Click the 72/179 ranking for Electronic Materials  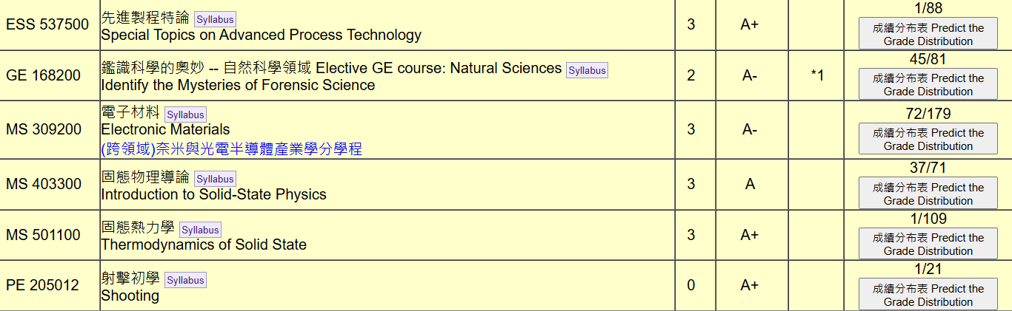click(928, 114)
